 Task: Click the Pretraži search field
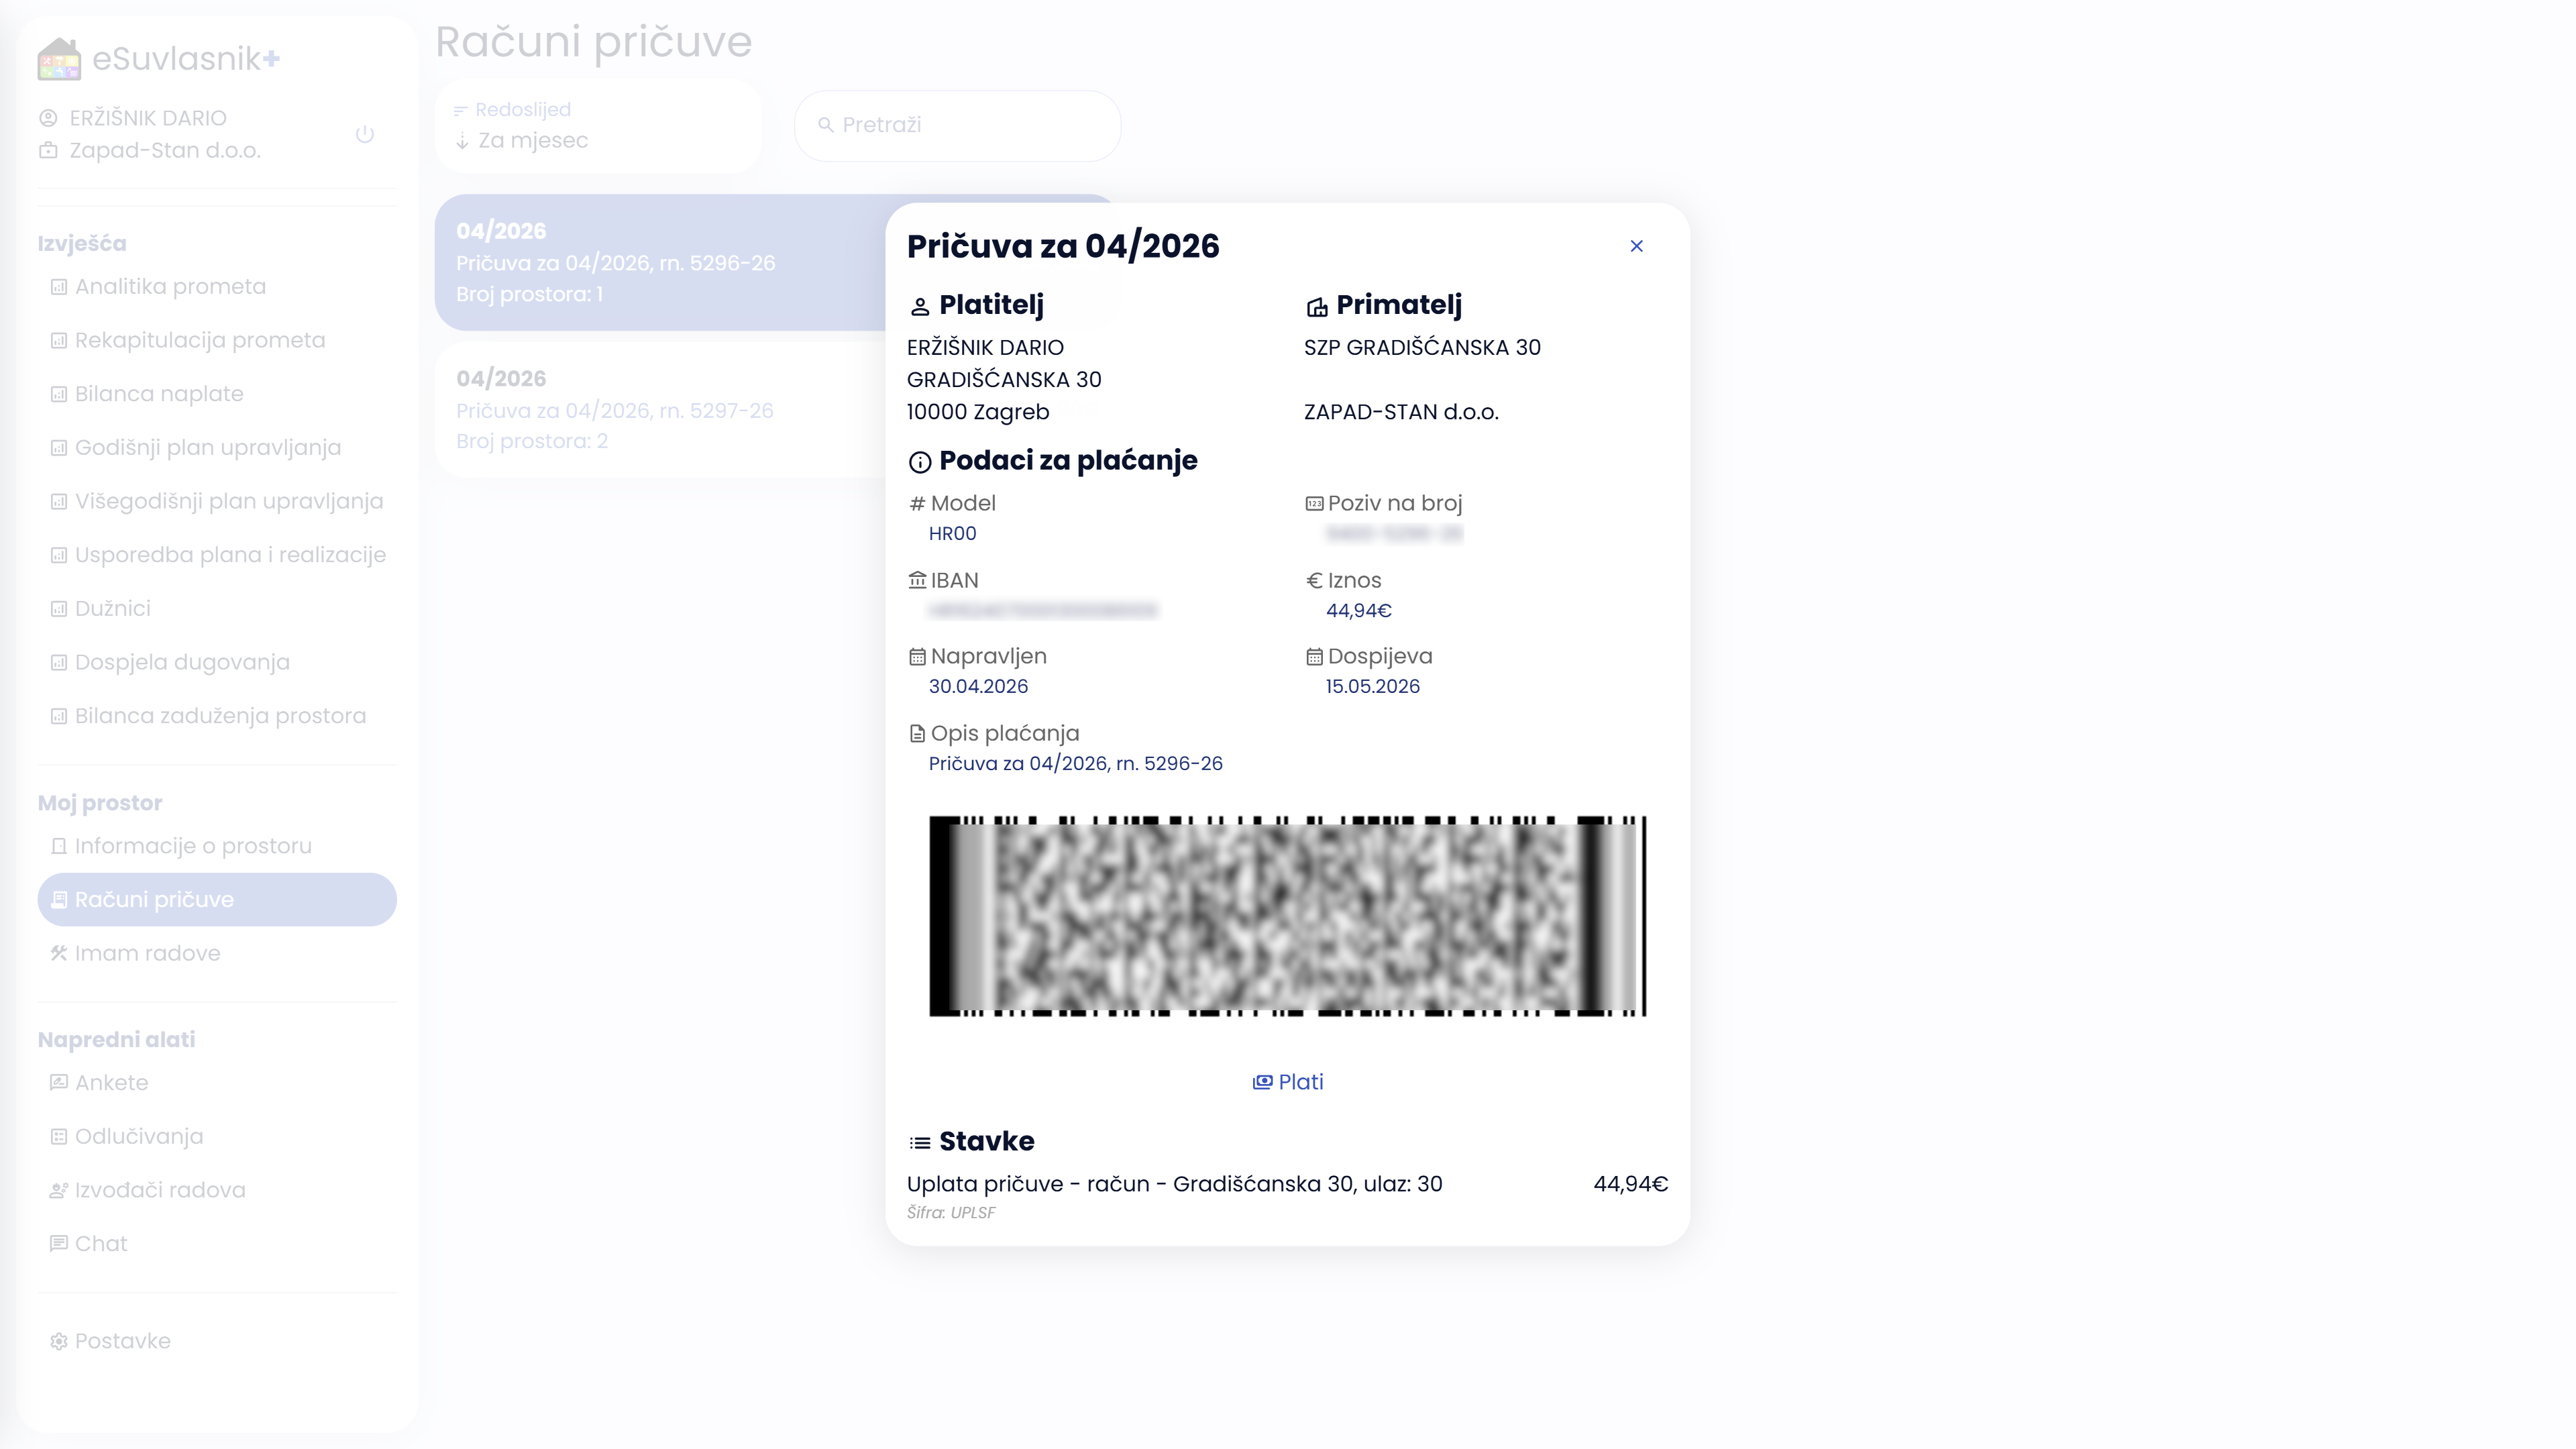click(x=957, y=126)
